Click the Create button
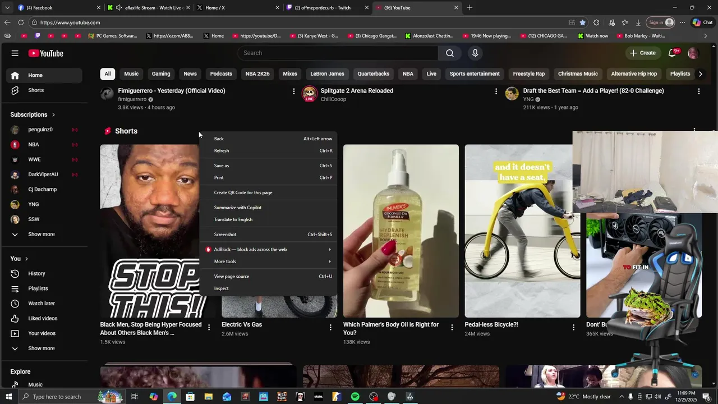 point(643,53)
